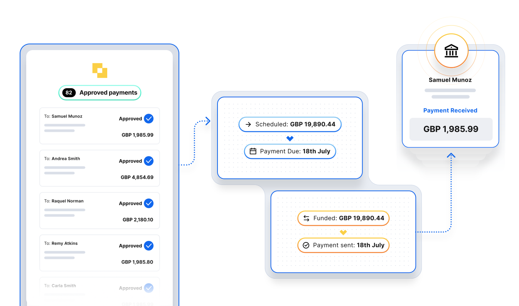Screen dimensions: 519x306
Task: Click the calendar icon beside Payment Due
Action: [253, 151]
